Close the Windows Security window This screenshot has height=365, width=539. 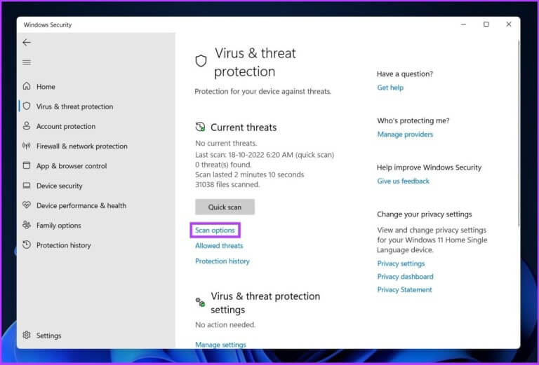click(509, 25)
